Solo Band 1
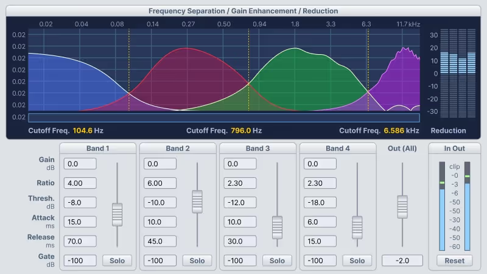 (x=117, y=261)
